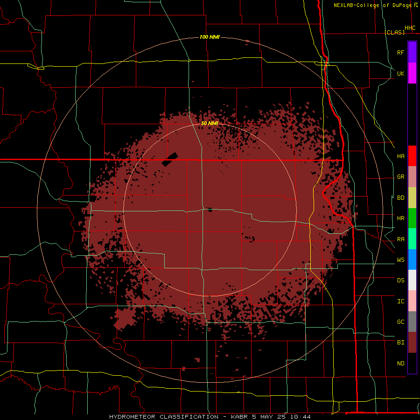The height and width of the screenshot is (420, 420).
Task: Click the "50 NMI" range ring label
Action: pos(210,123)
